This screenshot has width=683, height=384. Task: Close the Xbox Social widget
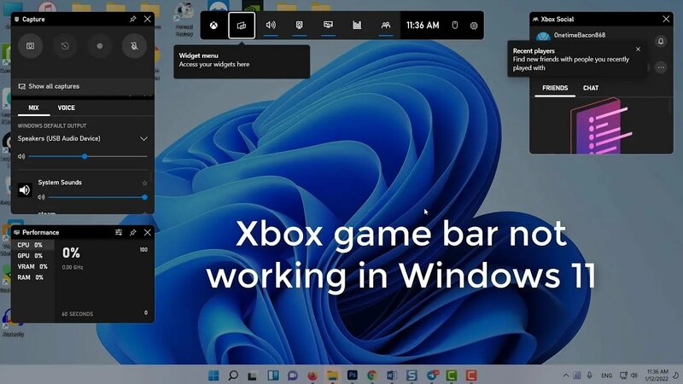tap(666, 19)
